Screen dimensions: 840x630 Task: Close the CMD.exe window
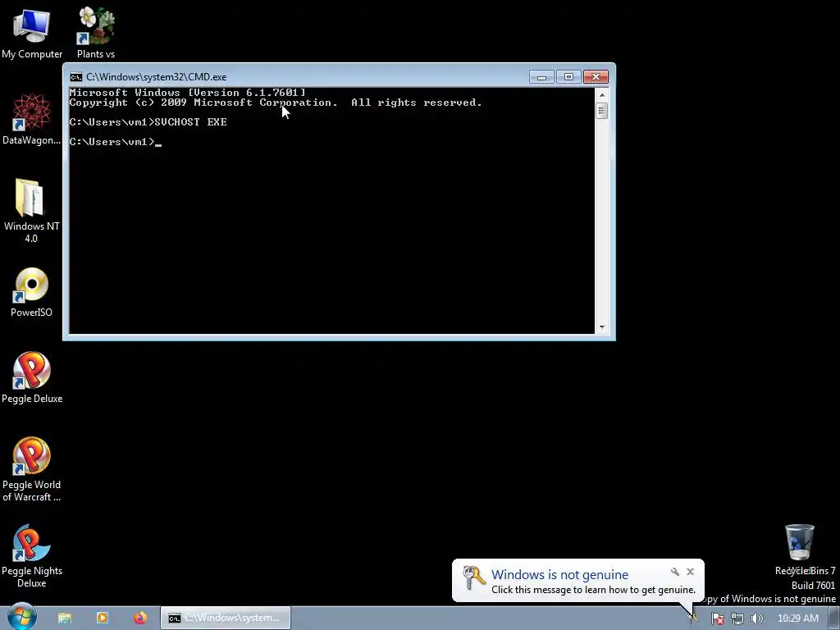596,77
